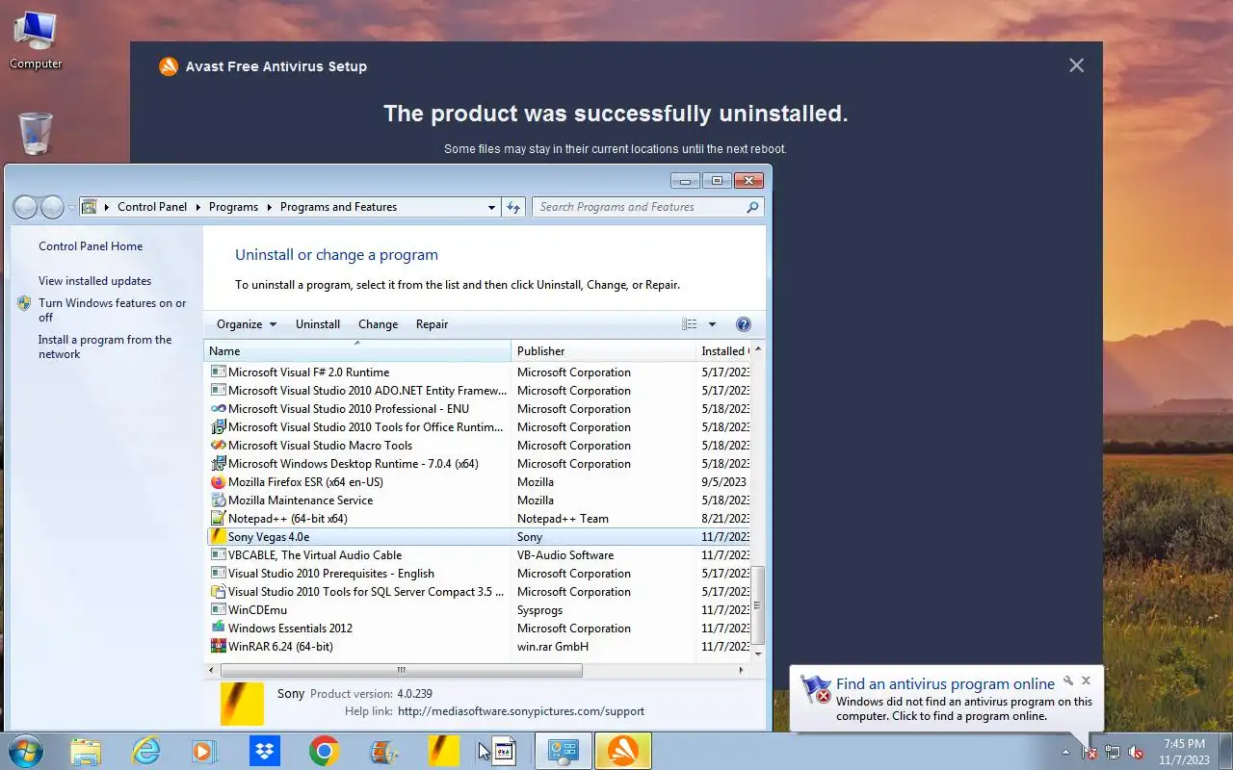Click scroll up arrow of program list

click(x=758, y=349)
